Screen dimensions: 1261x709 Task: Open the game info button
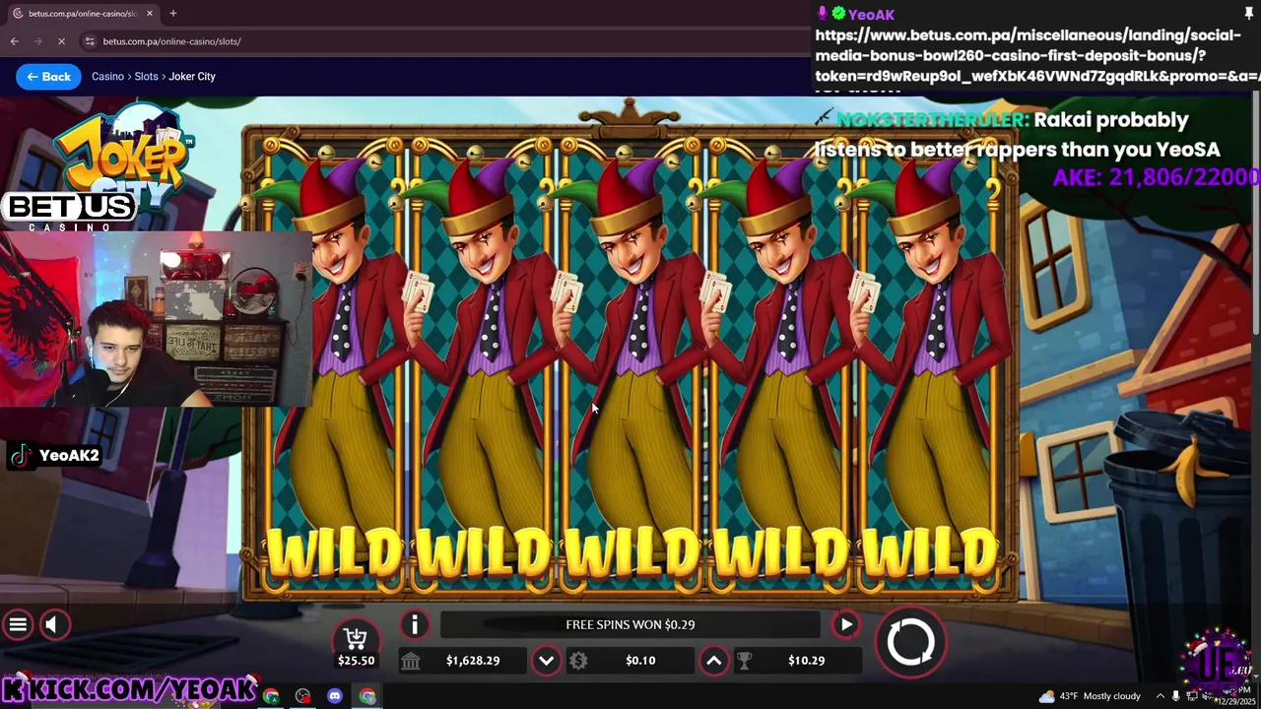(415, 624)
